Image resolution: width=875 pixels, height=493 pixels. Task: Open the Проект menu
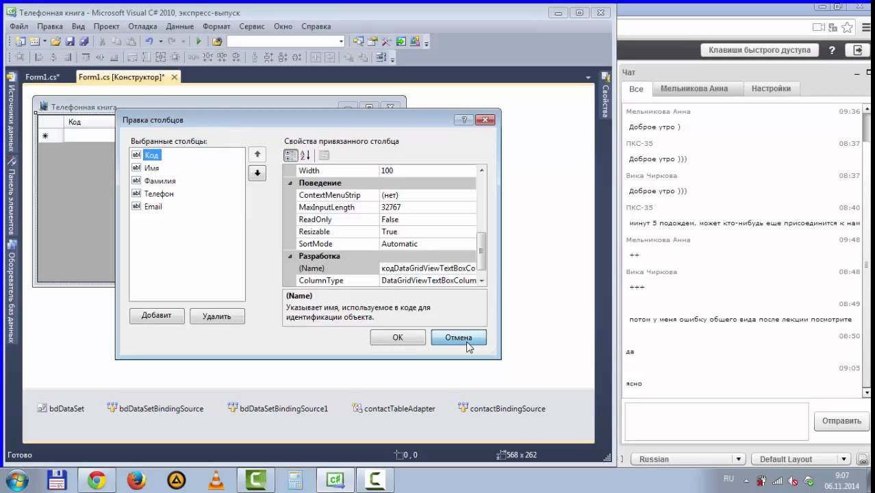pos(107,26)
